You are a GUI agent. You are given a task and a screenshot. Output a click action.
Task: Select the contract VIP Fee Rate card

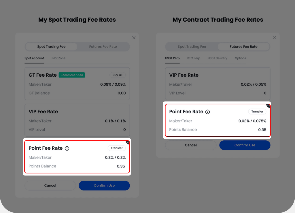click(x=218, y=84)
